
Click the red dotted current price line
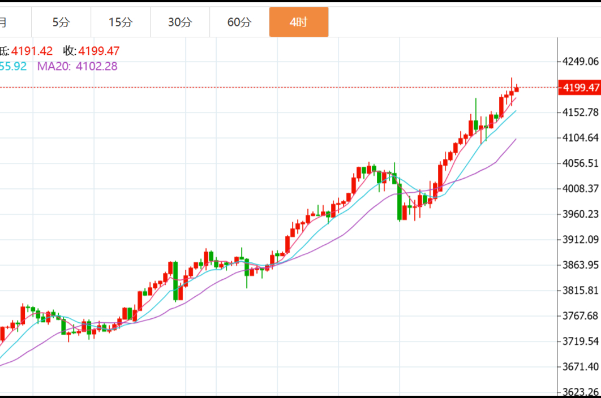point(283,88)
